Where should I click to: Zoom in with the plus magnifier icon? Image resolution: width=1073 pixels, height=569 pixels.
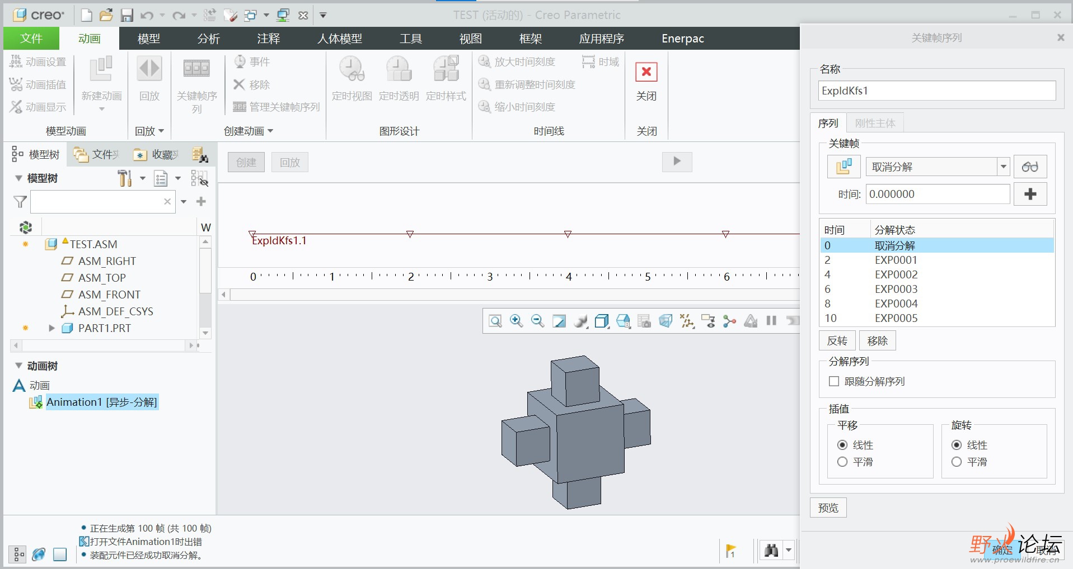516,321
